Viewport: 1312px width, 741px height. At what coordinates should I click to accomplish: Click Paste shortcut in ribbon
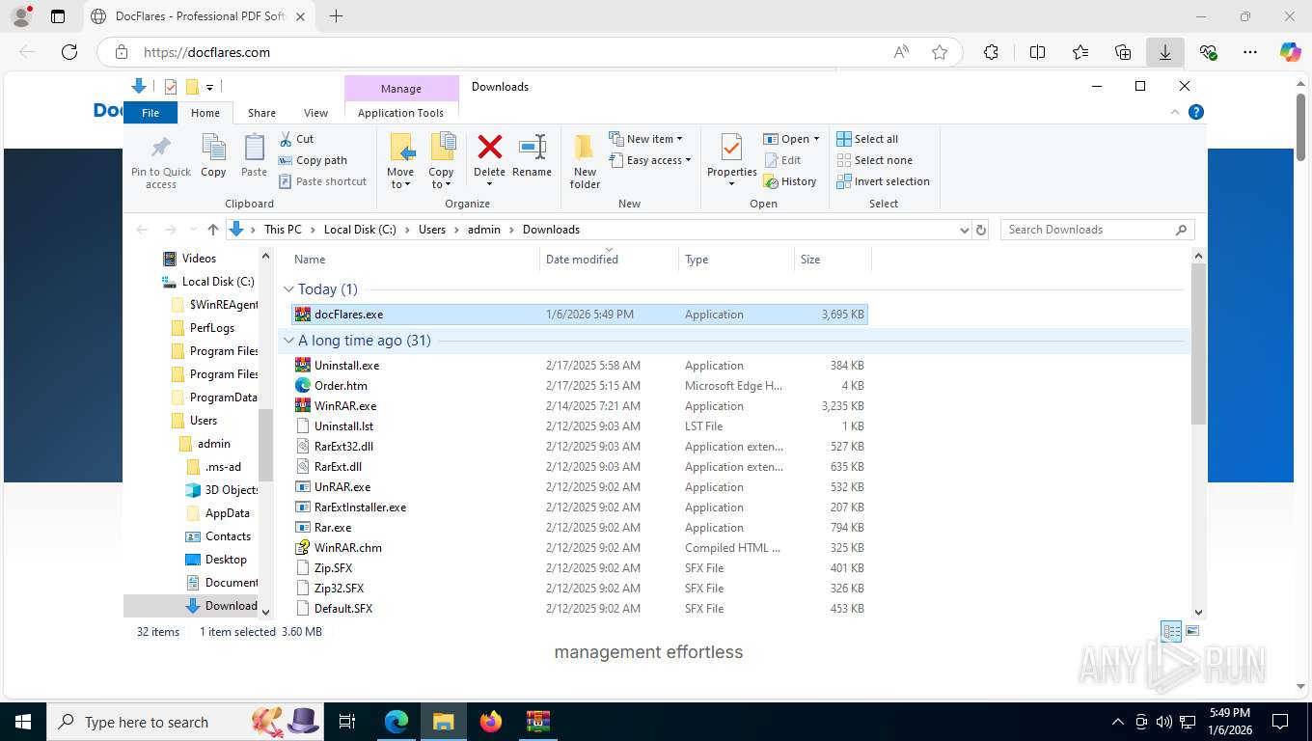[x=322, y=181]
